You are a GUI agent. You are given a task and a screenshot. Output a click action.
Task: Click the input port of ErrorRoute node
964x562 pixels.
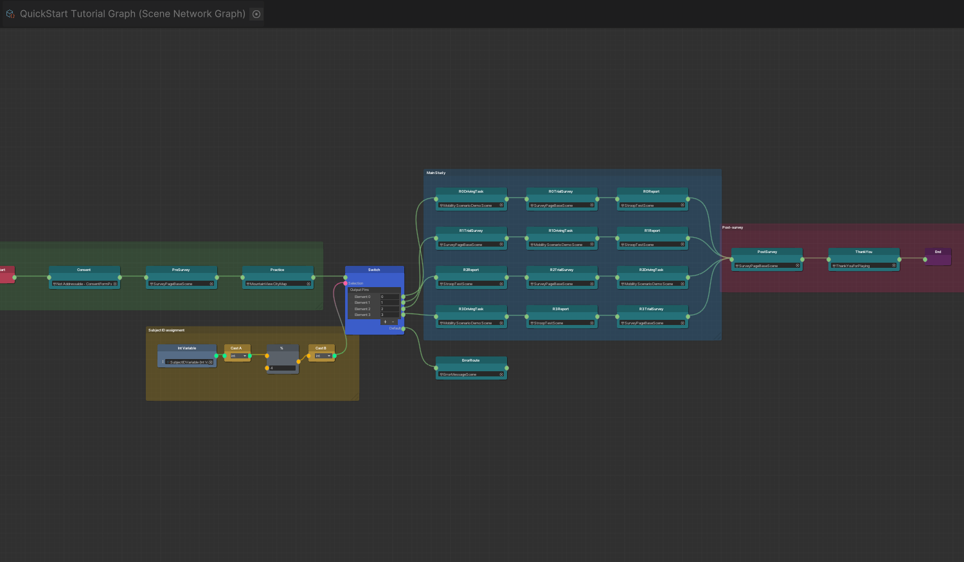(436, 368)
